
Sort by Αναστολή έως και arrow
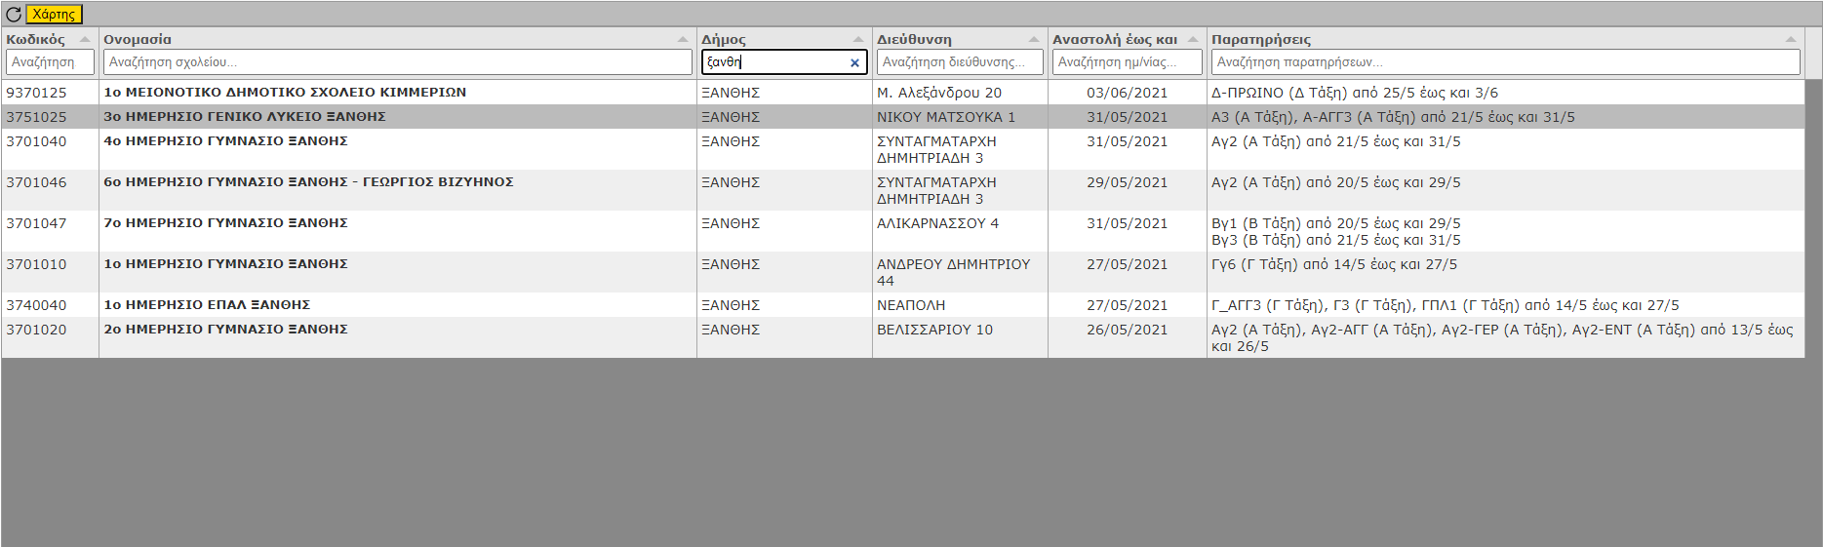(x=1193, y=40)
